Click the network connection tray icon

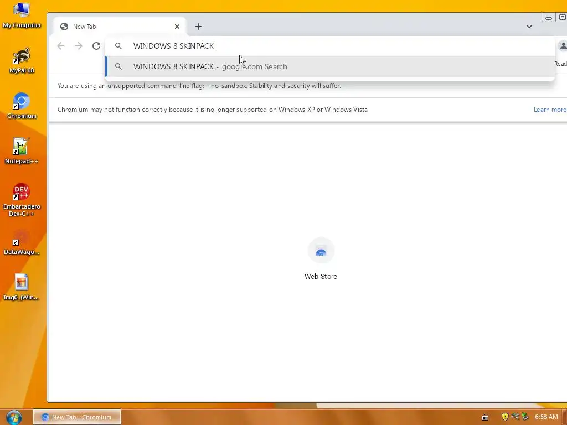(x=516, y=417)
